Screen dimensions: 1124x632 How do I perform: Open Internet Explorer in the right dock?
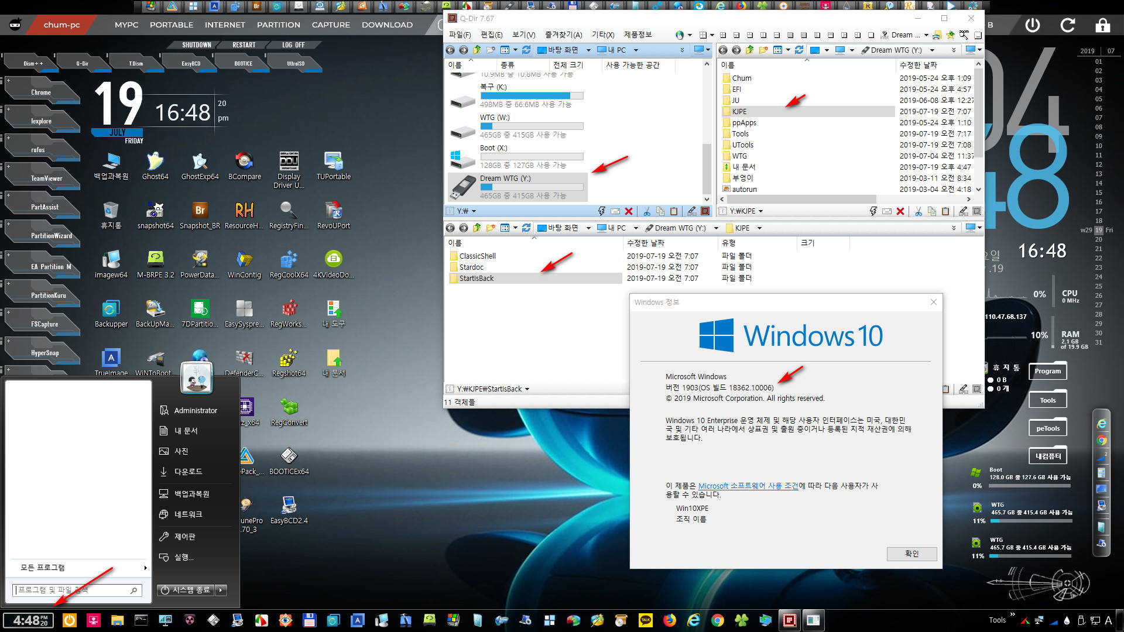point(1102,424)
